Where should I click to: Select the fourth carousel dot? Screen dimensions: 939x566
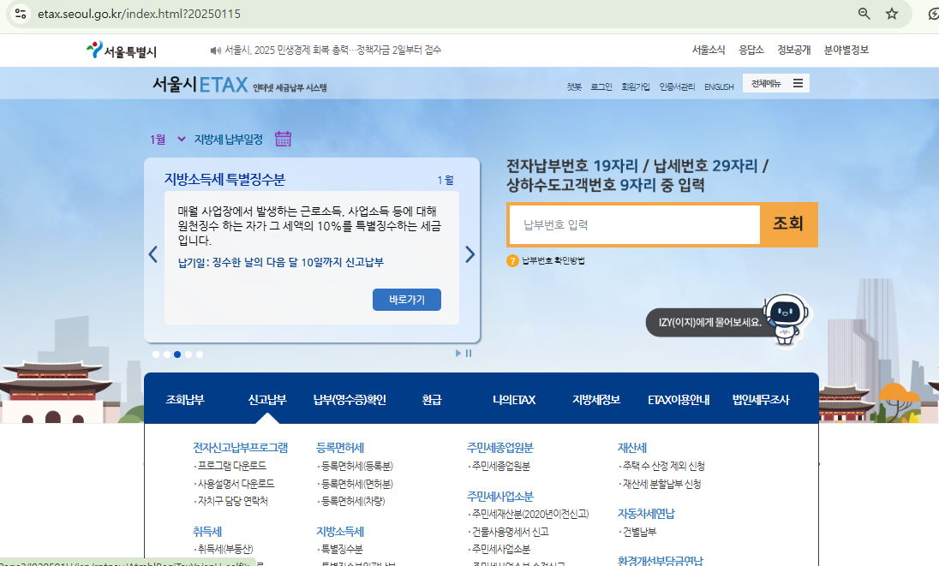[x=188, y=354]
